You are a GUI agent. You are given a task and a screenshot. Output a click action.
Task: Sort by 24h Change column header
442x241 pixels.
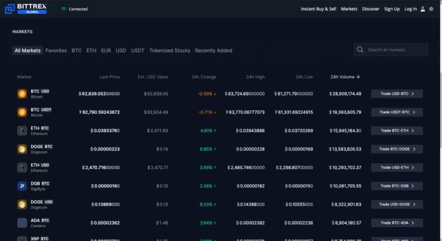204,77
